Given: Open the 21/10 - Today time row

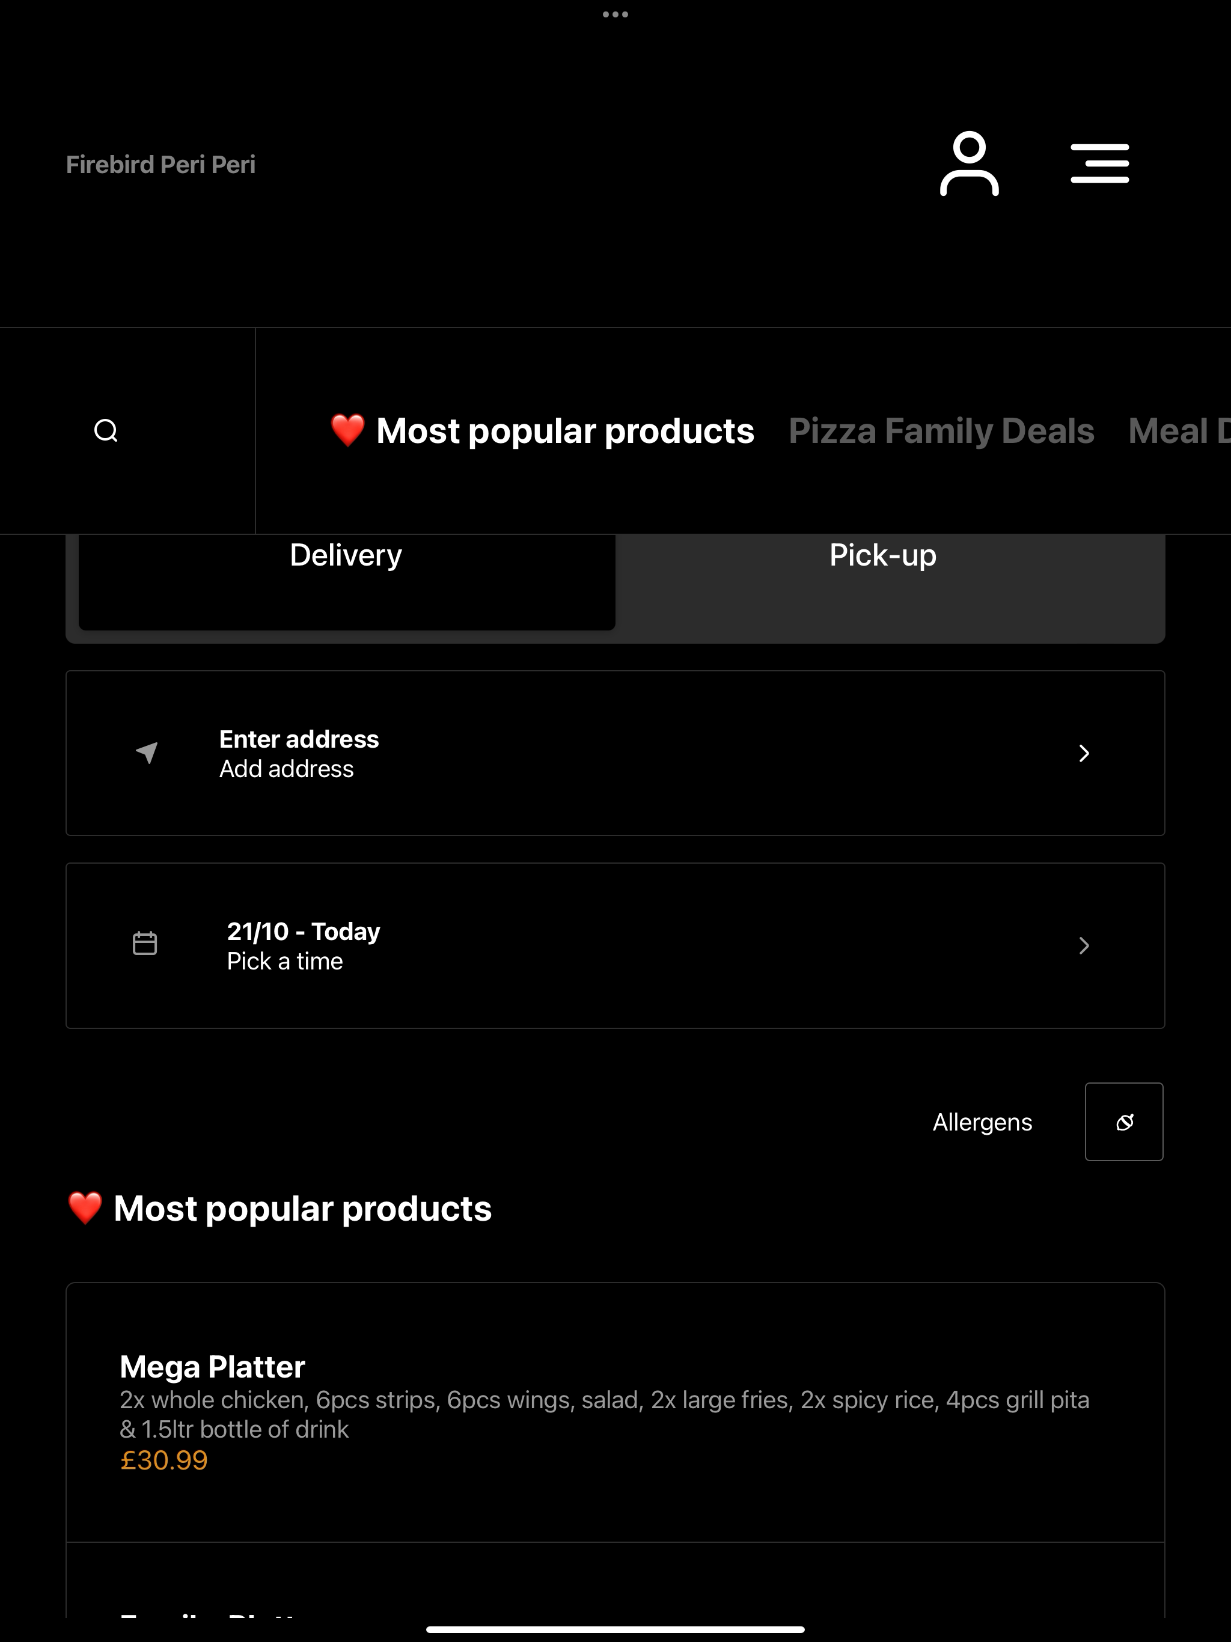Looking at the screenshot, I should (615, 945).
